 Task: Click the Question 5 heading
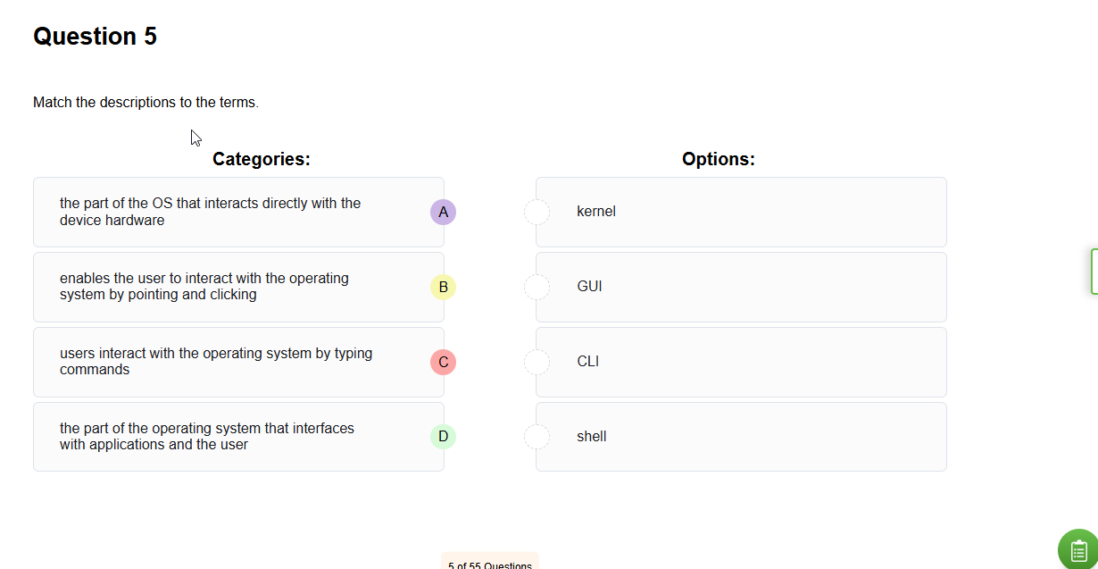click(95, 37)
